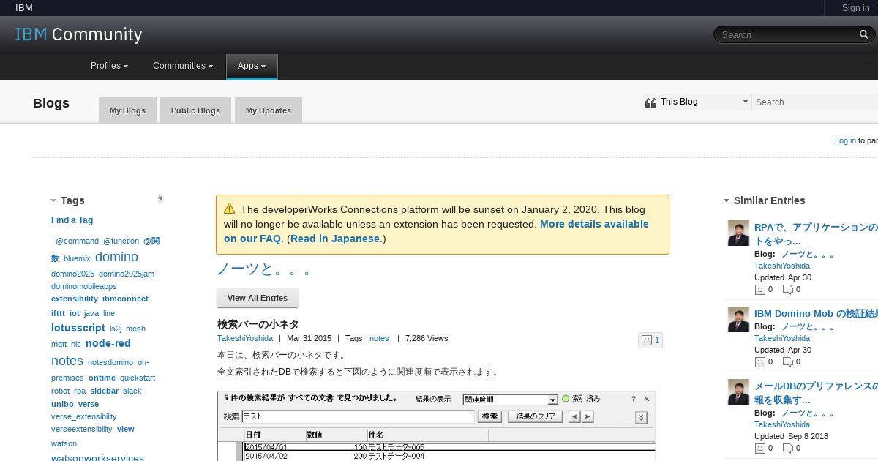
Task: Select the sidebar tag
Action: (x=104, y=391)
